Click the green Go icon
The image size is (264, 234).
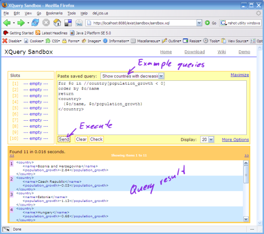(207, 23)
